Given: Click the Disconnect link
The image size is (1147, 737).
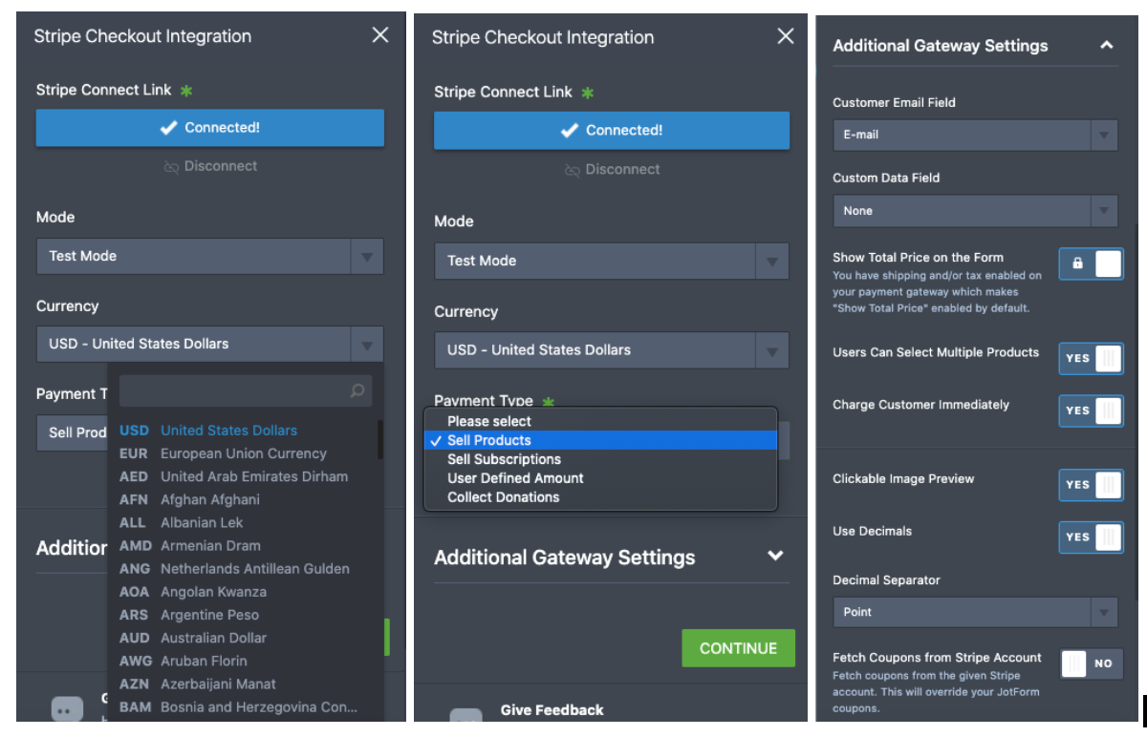Looking at the screenshot, I should click(220, 166).
